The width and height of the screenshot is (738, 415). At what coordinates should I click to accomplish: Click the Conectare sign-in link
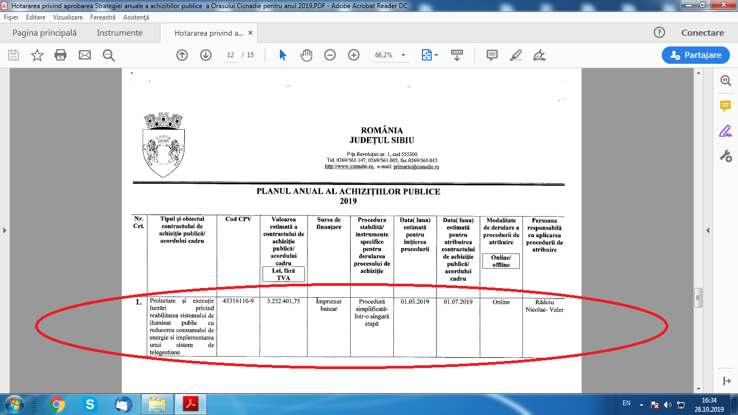702,33
